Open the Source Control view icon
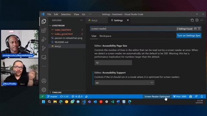The width and height of the screenshot is (207, 116). (44, 48)
